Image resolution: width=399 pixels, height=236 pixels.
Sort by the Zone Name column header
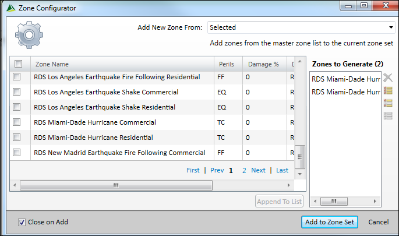tap(52, 64)
